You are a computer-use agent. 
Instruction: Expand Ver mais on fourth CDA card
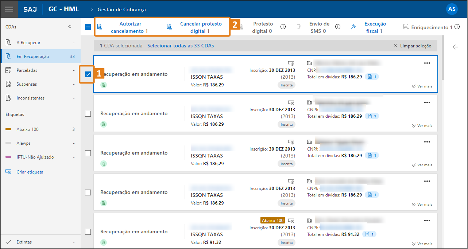pyautogui.click(x=422, y=205)
